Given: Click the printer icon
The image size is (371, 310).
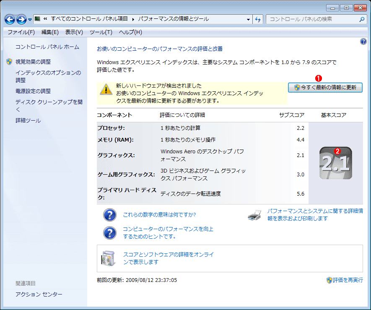Looking at the screenshot, I should pos(254,215).
